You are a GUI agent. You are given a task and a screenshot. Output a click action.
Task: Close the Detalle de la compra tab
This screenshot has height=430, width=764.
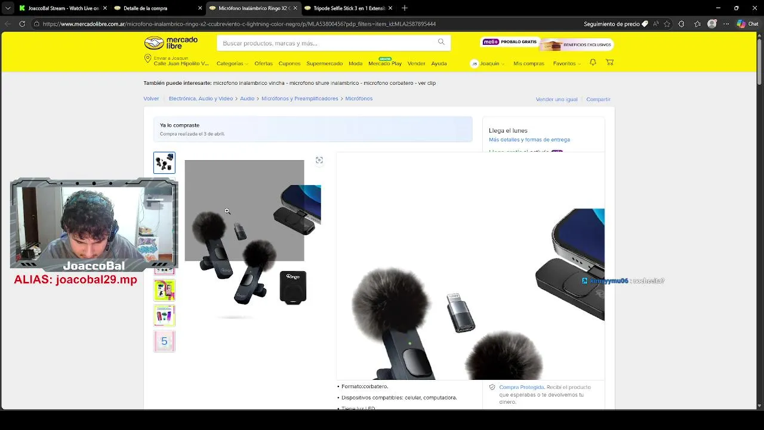click(200, 8)
